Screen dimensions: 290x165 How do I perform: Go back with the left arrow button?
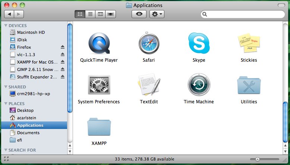coord(9,14)
